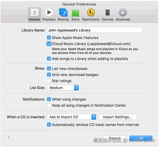Click the Cancel button

114,138
